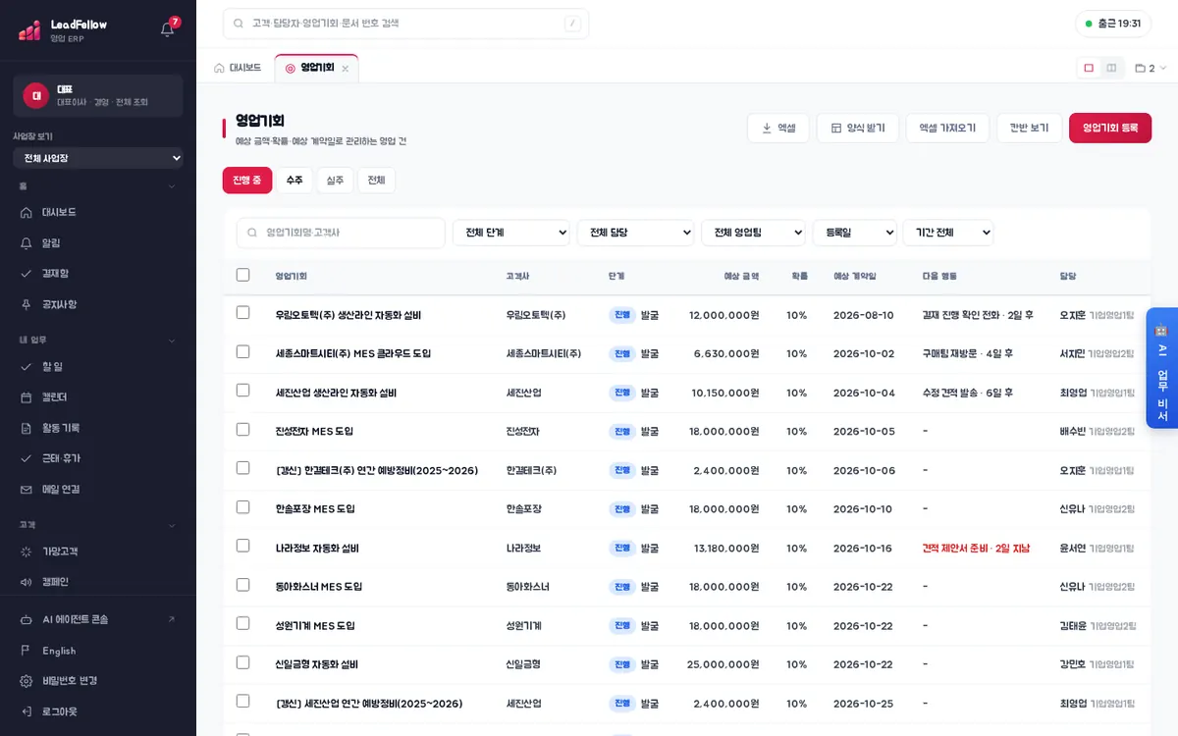1178x736 pixels.
Task: Click the 로그아웃 exit icon
Action: [x=27, y=711]
